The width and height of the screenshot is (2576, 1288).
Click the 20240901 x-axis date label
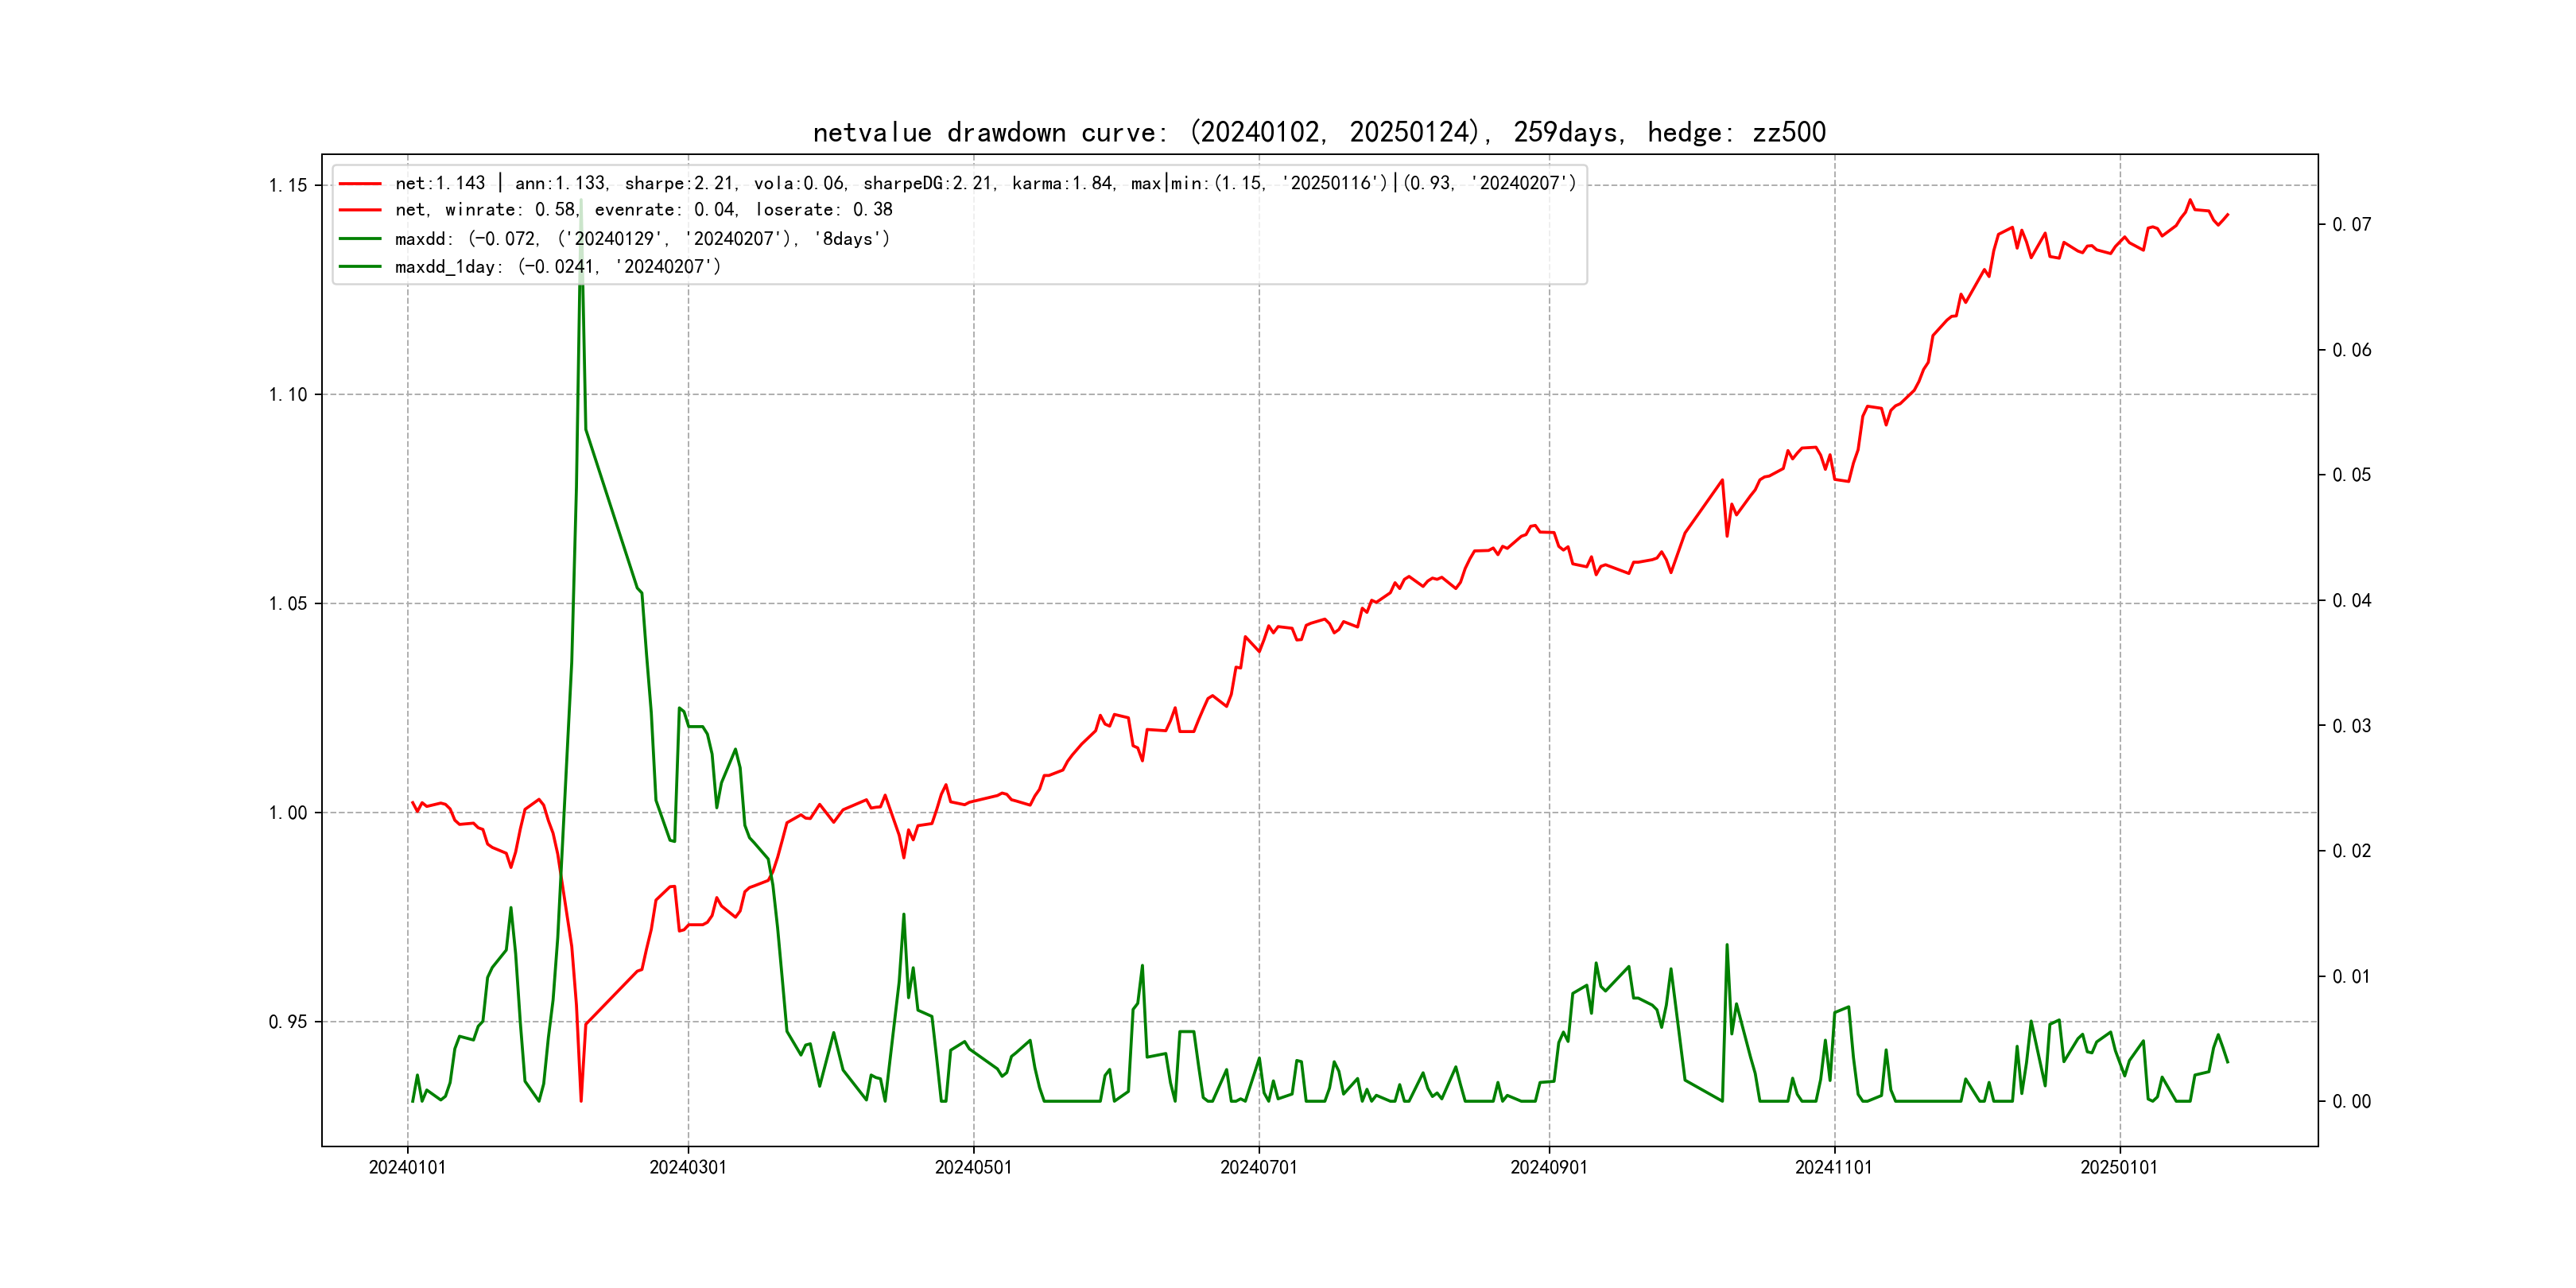tap(1548, 1167)
